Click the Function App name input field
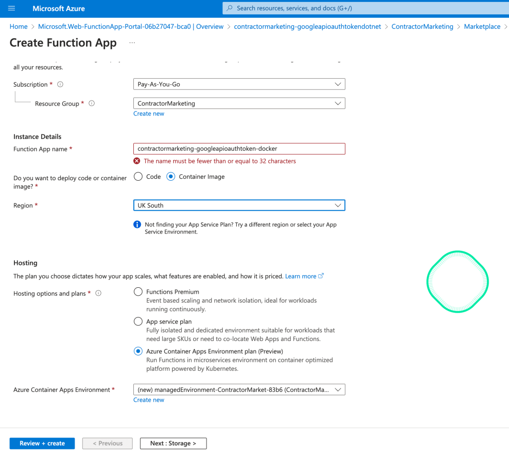Image resolution: width=509 pixels, height=455 pixels. [x=239, y=149]
